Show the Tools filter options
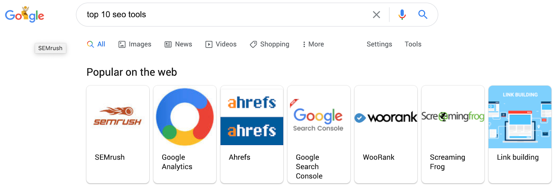The width and height of the screenshot is (554, 189). click(x=413, y=44)
